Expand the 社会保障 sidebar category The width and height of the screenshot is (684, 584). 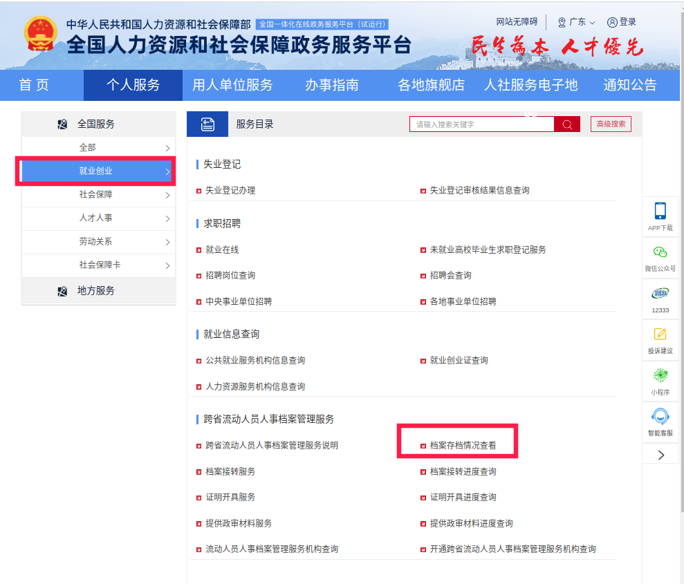click(96, 195)
